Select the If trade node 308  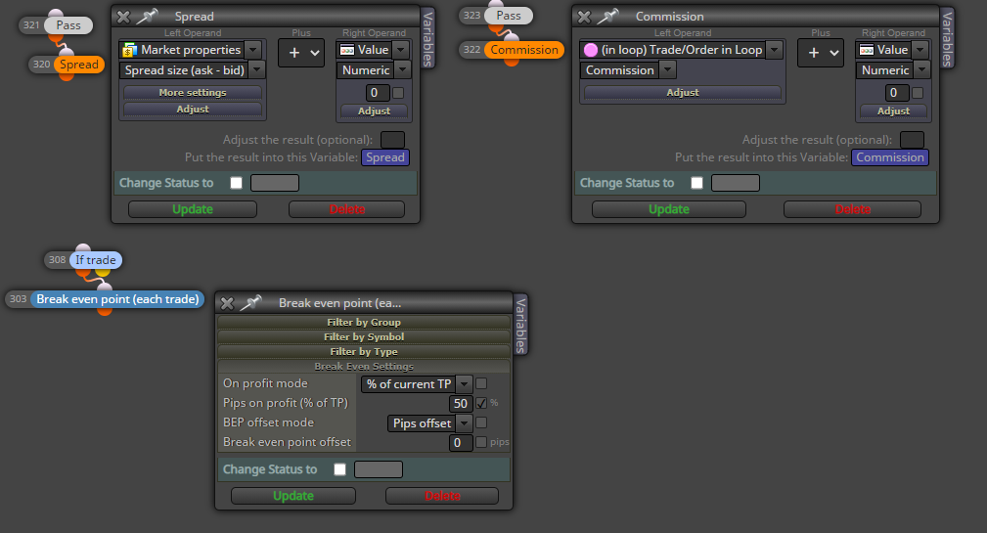pos(95,260)
